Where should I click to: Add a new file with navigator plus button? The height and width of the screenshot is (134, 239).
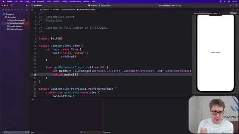(x=2, y=133)
